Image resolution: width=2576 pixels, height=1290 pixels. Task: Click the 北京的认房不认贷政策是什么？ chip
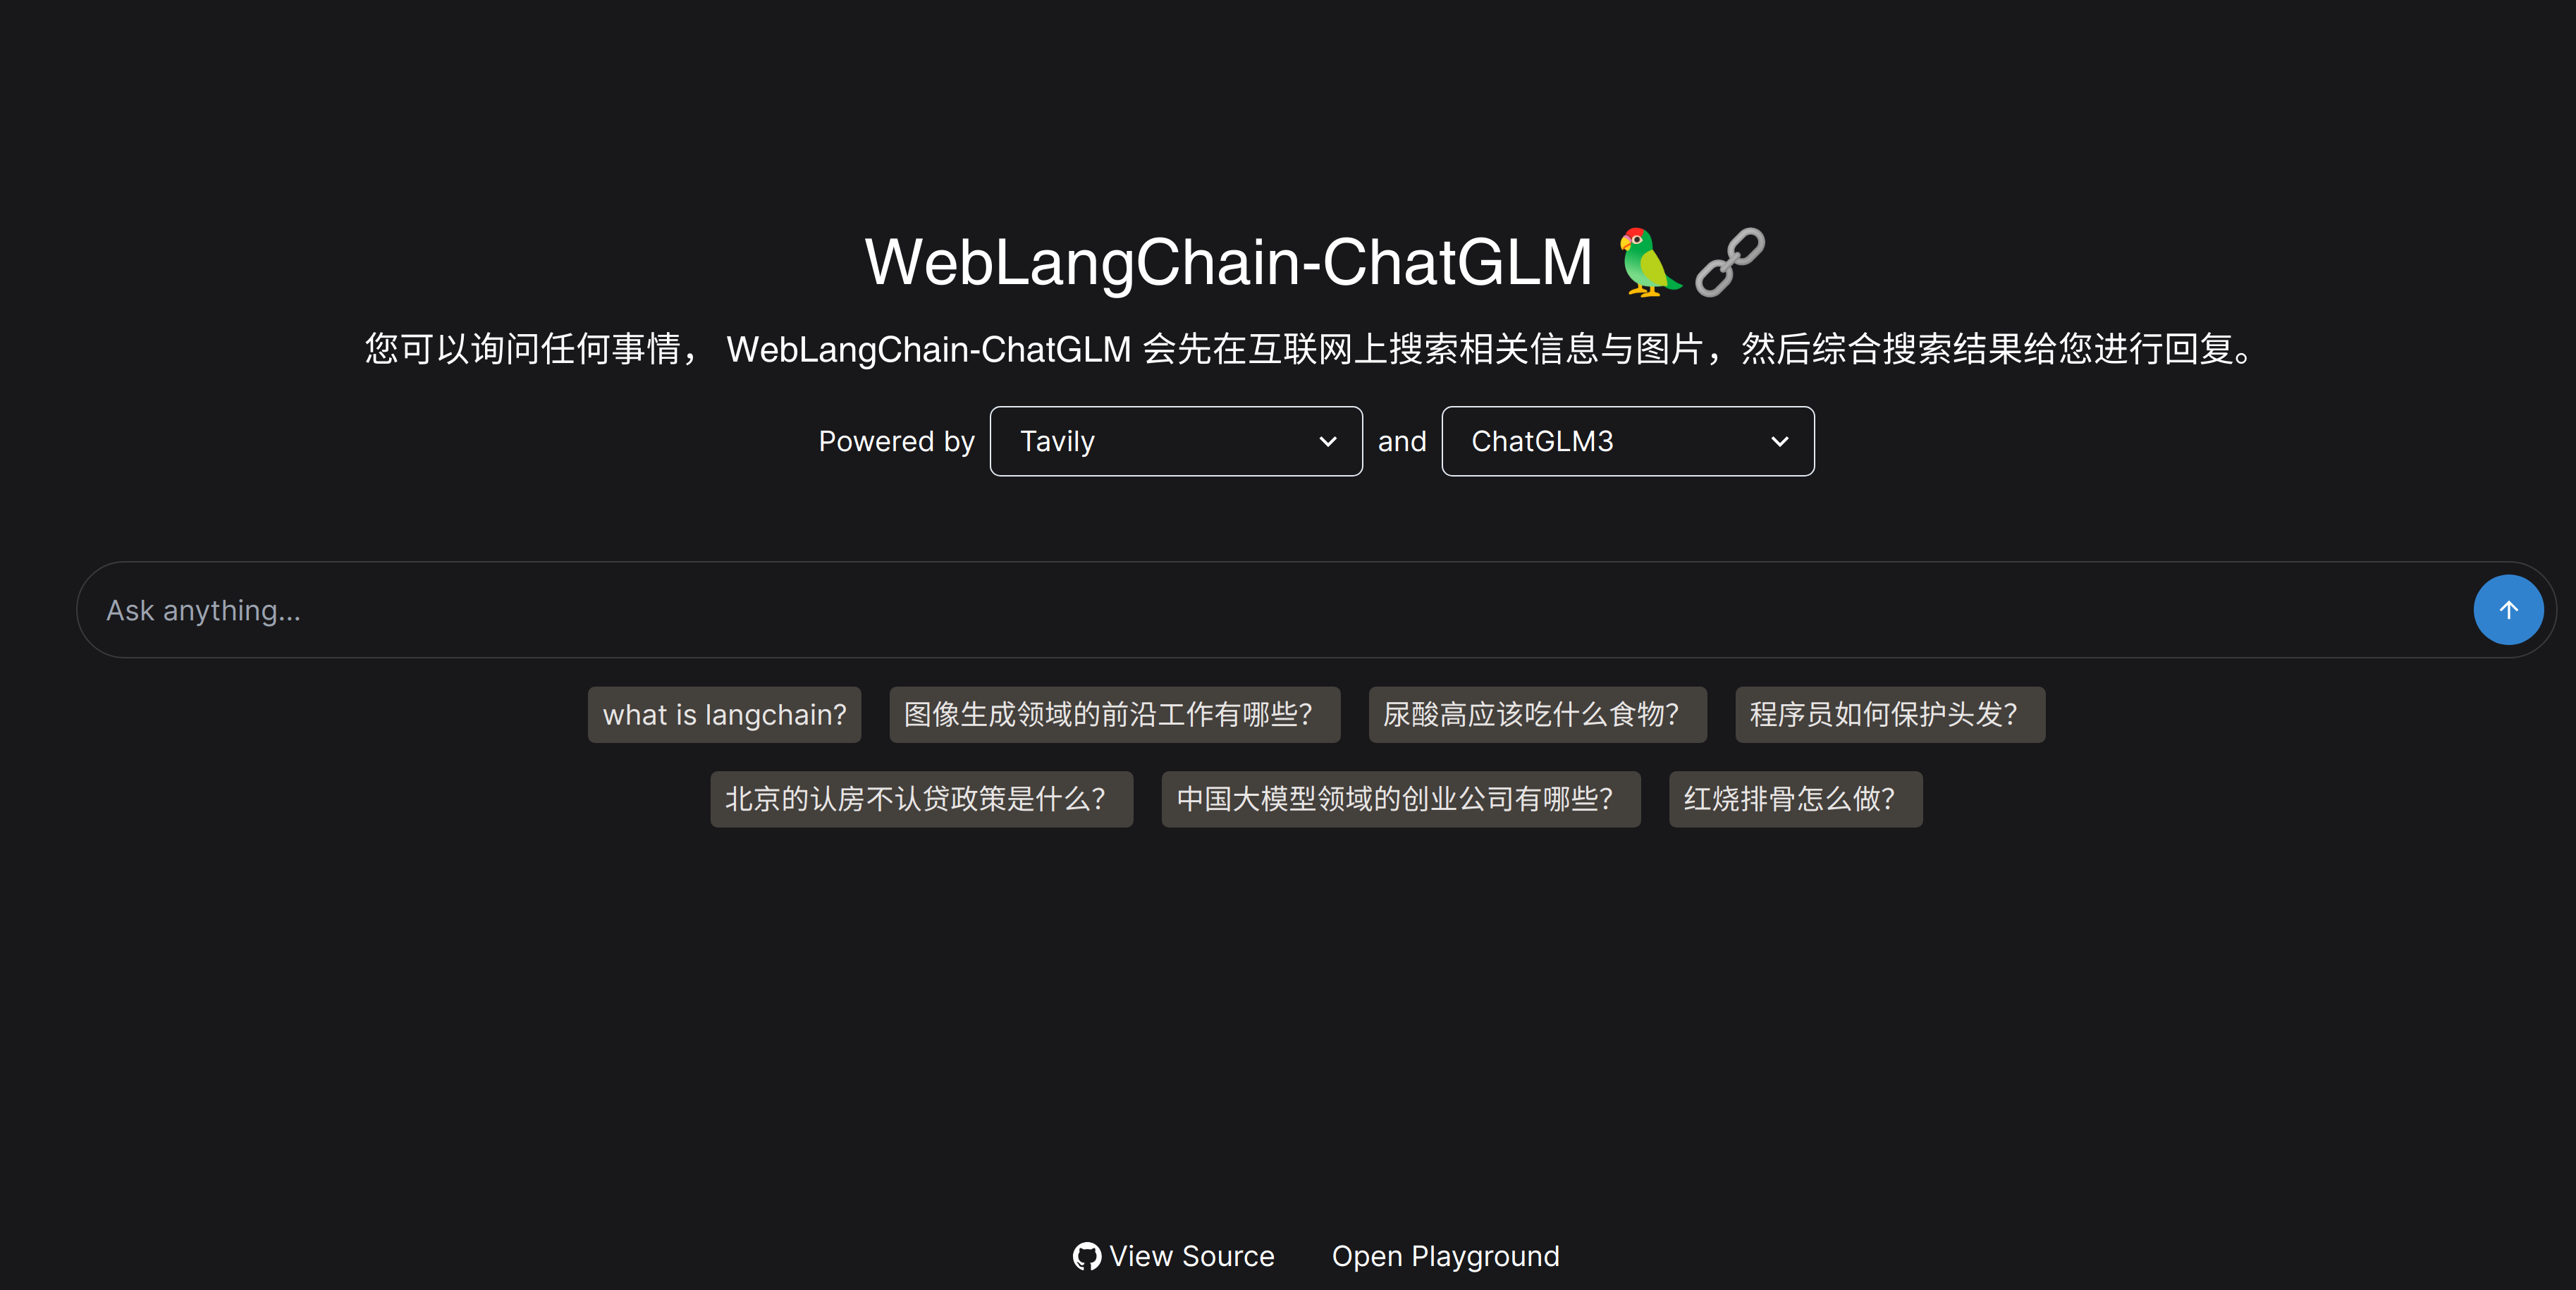click(x=916, y=798)
